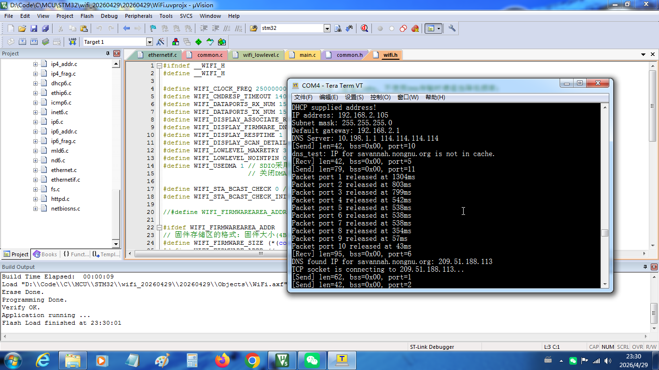Click the Tera Term vertical scrollbar thumb

click(604, 233)
